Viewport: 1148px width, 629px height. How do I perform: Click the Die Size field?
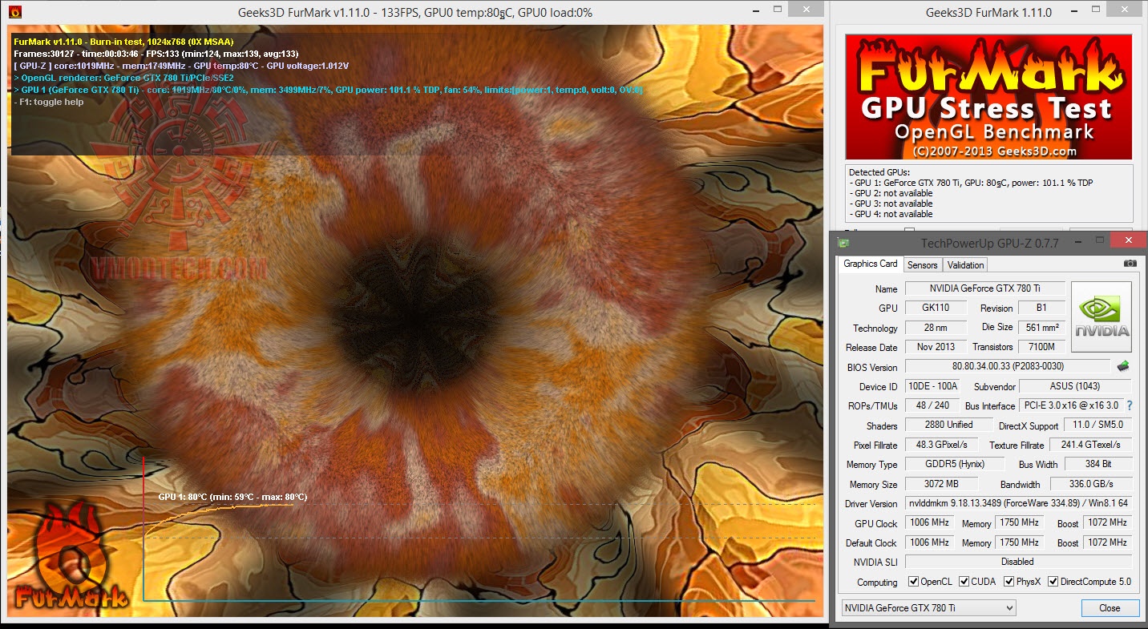click(x=1041, y=328)
